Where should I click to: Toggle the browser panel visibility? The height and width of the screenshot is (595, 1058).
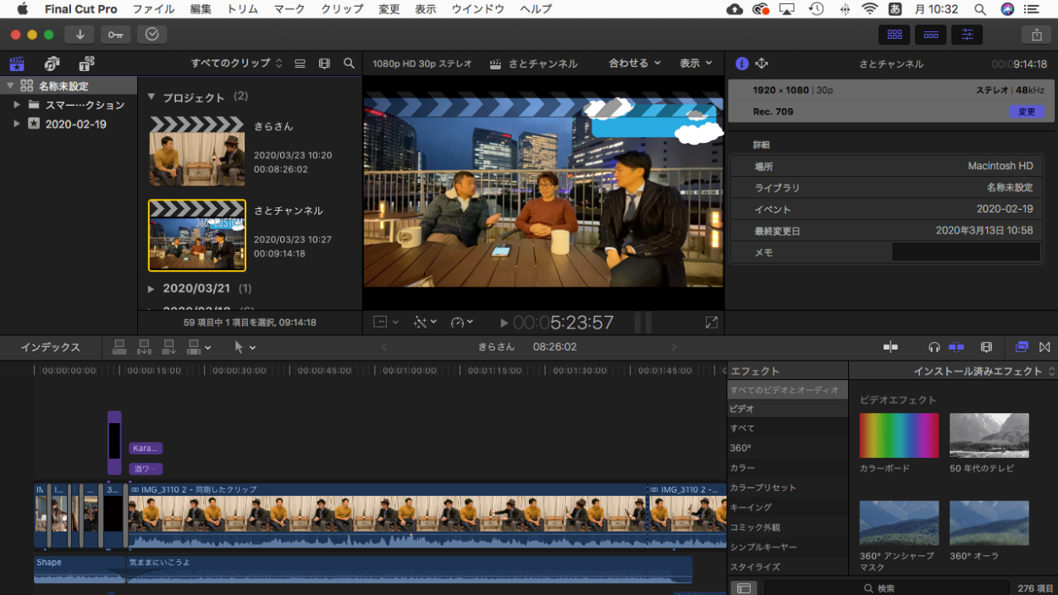click(x=894, y=35)
